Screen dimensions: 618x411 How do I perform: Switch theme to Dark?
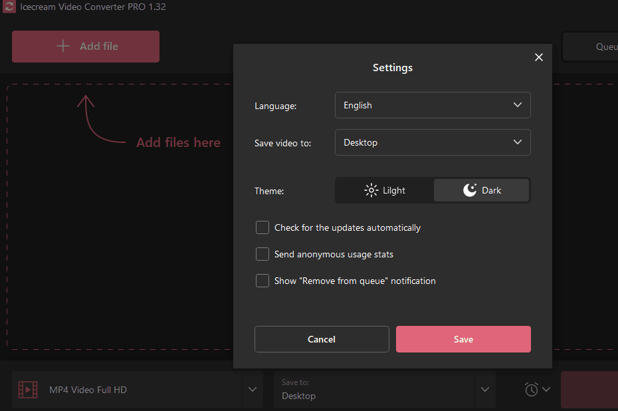481,190
